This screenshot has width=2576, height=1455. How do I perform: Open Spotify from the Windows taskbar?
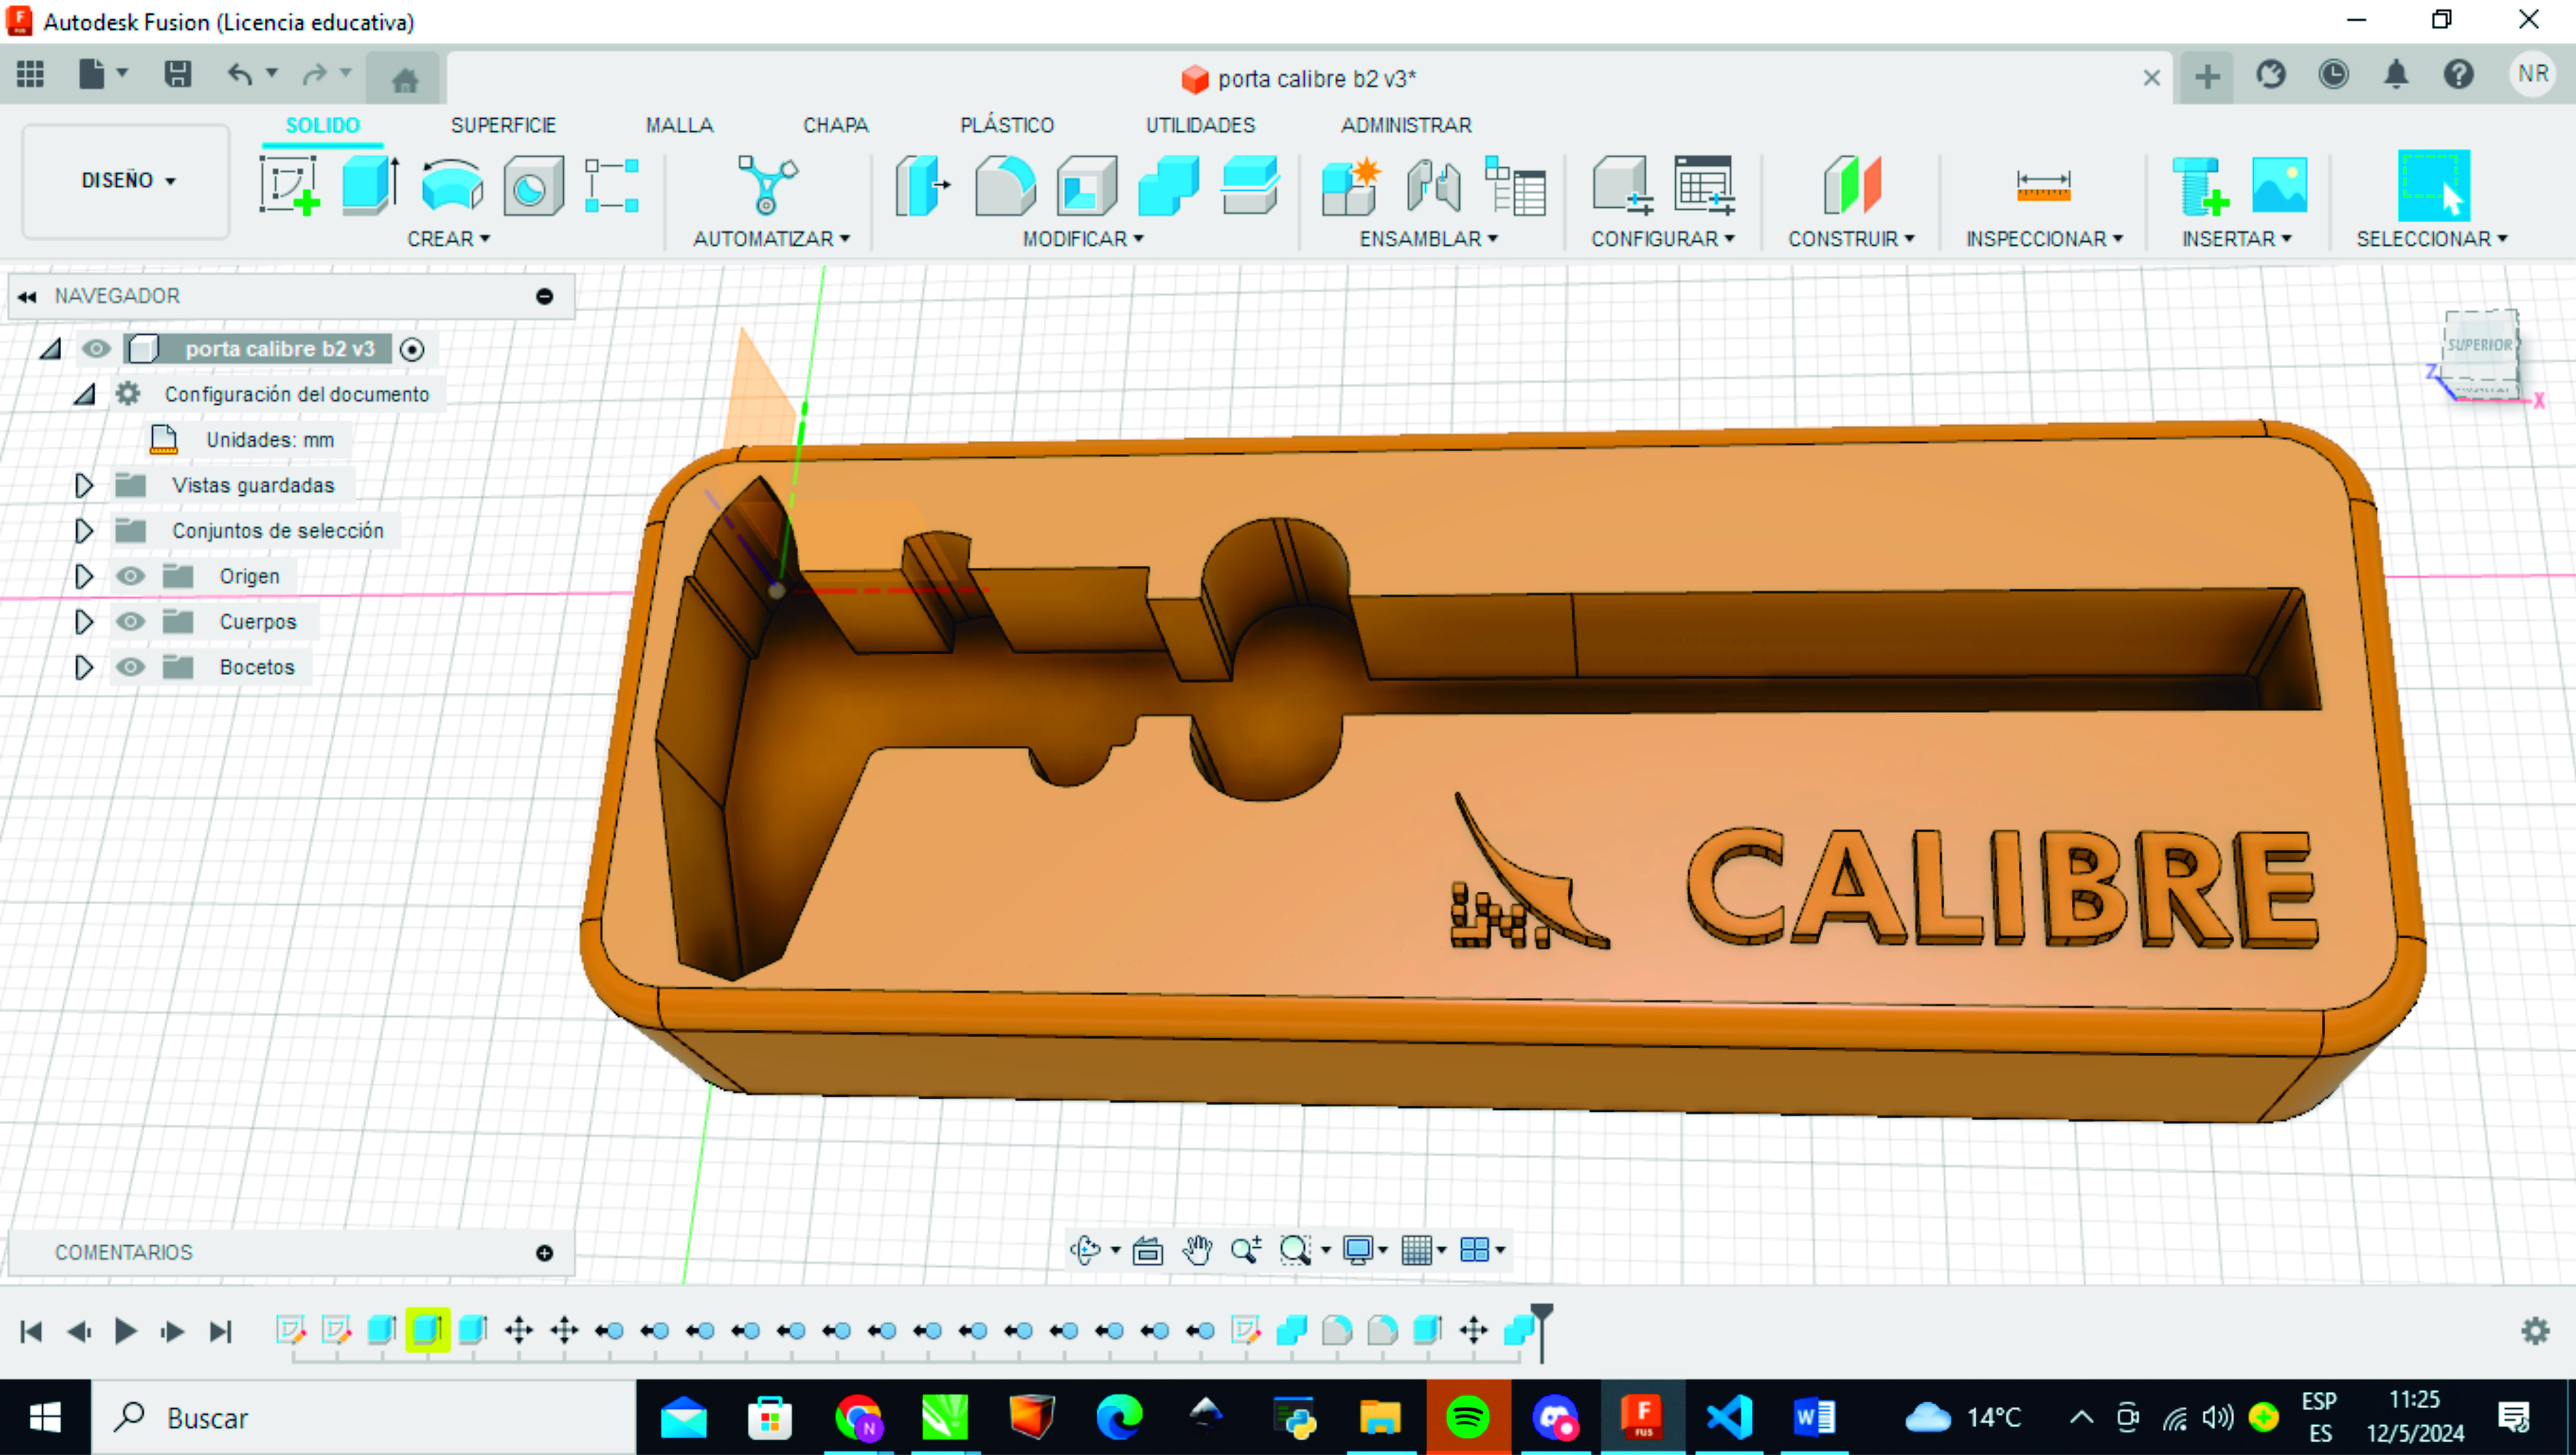point(1468,1417)
